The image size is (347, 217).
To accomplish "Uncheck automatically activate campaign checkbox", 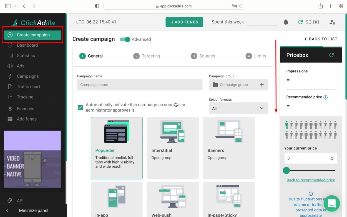I will [80, 107].
